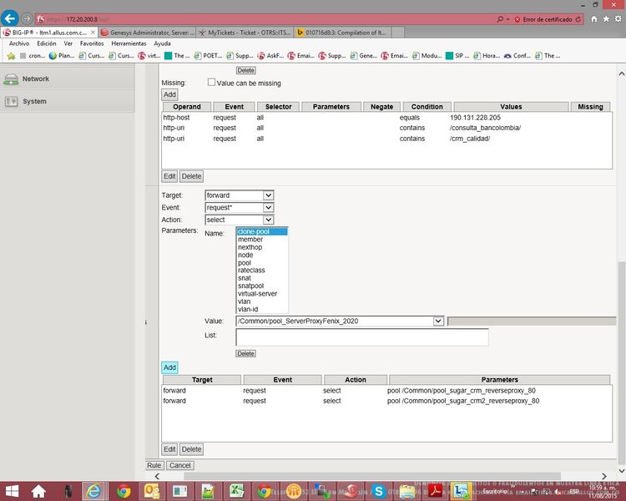The width and height of the screenshot is (626, 501).
Task: Click the Cancel button at bottom
Action: click(x=179, y=465)
